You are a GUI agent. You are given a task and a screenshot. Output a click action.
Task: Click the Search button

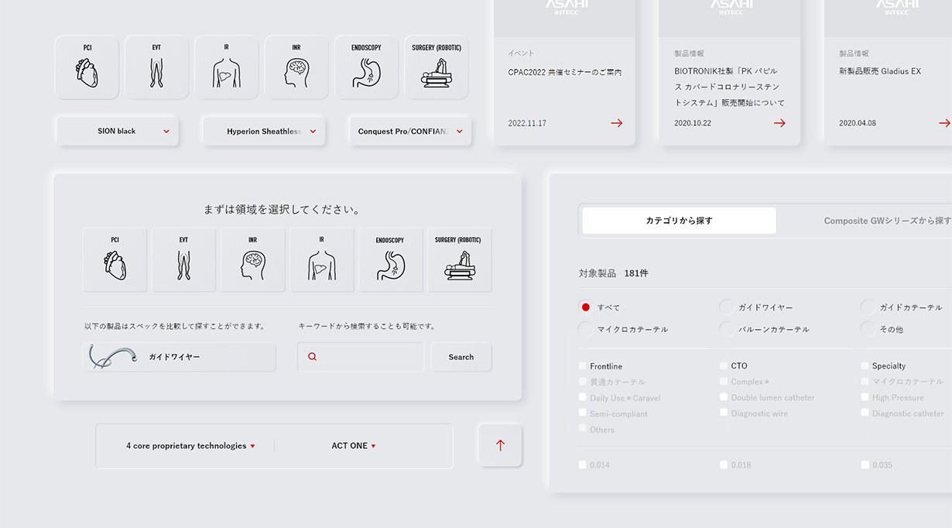(x=461, y=357)
